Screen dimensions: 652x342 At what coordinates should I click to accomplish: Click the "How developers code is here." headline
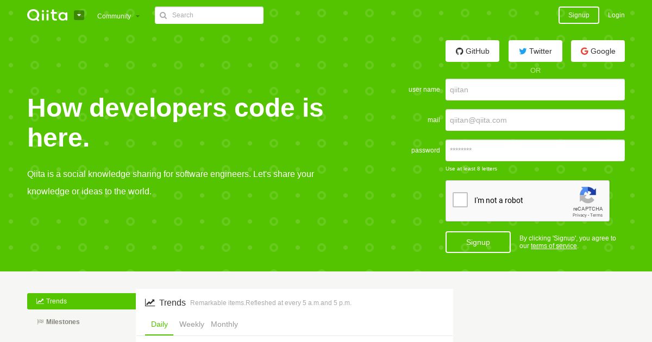click(x=175, y=123)
